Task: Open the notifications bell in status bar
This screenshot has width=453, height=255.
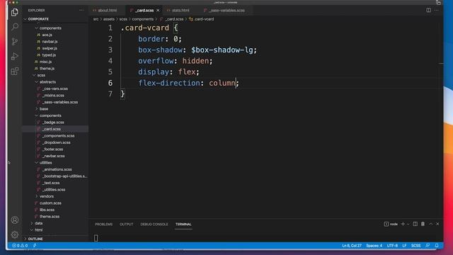Action: click(437, 246)
